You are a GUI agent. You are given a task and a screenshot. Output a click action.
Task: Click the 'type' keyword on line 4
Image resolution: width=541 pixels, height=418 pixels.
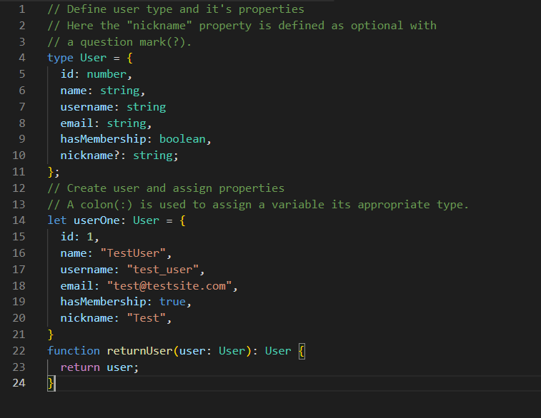pos(60,58)
